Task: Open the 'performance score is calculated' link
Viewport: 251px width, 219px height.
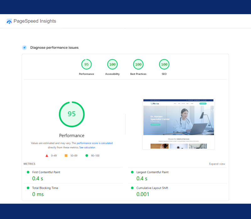Action: pyautogui.click(x=94, y=143)
